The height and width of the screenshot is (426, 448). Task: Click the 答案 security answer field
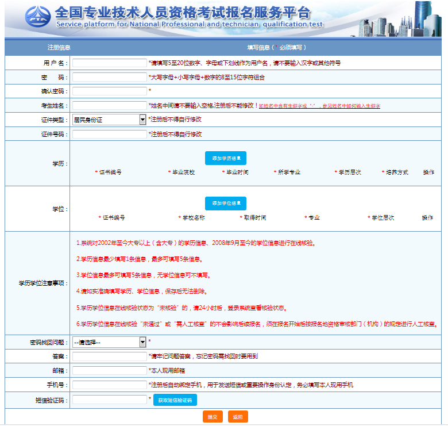pyautogui.click(x=109, y=356)
